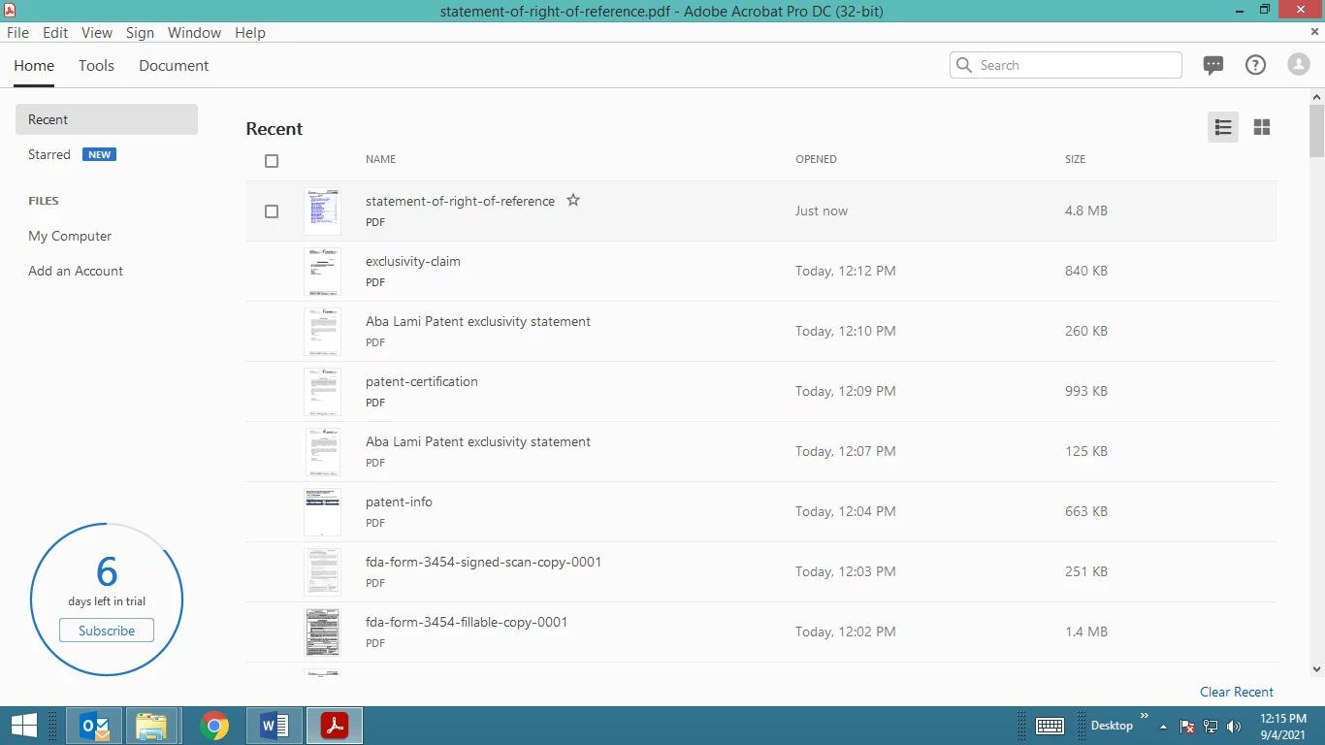Open the File menu
The height and width of the screenshot is (745, 1325).
17,32
